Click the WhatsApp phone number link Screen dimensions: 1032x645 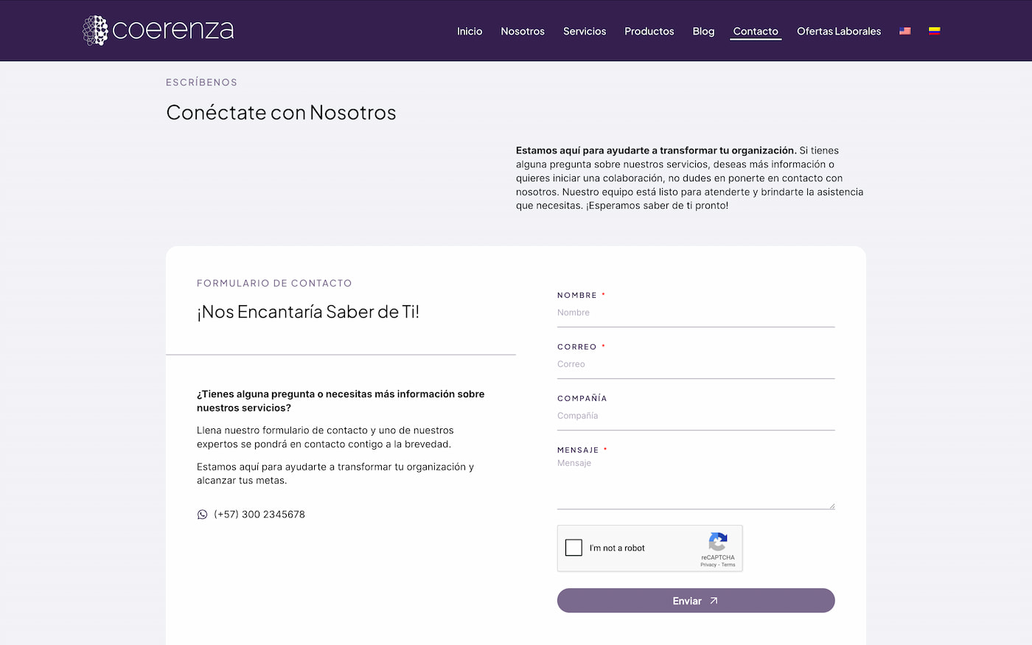[x=259, y=515]
